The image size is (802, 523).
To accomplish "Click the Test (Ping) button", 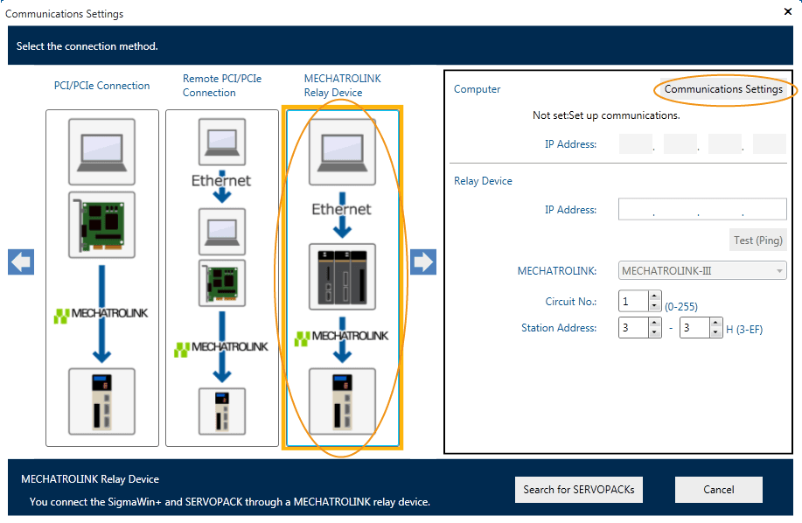I will click(756, 241).
